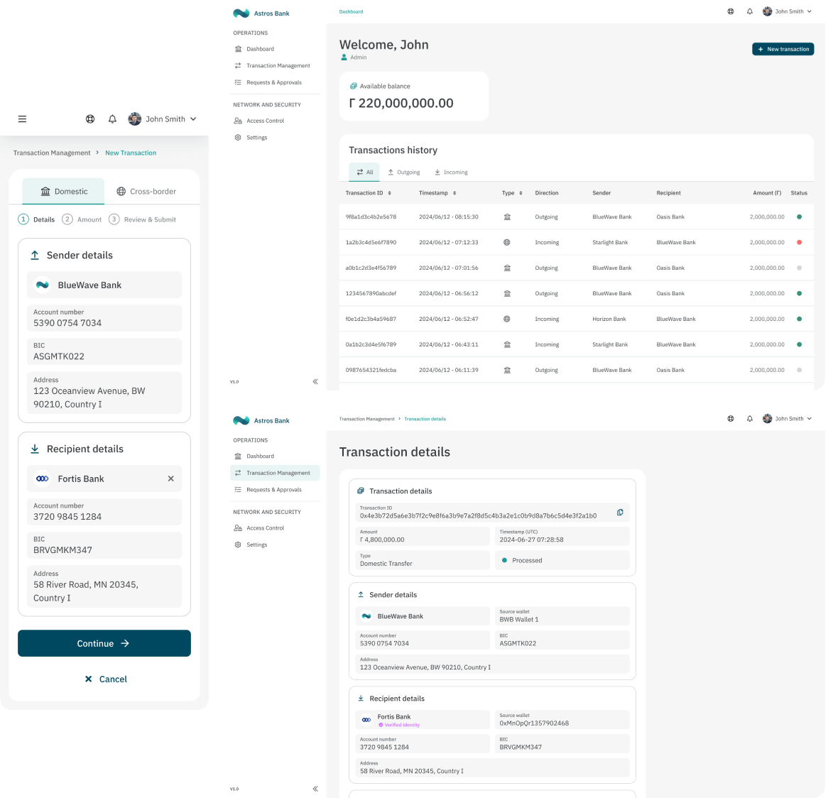The image size is (828, 798).
Task: Select the Outgoing transactions tab
Action: (x=405, y=173)
